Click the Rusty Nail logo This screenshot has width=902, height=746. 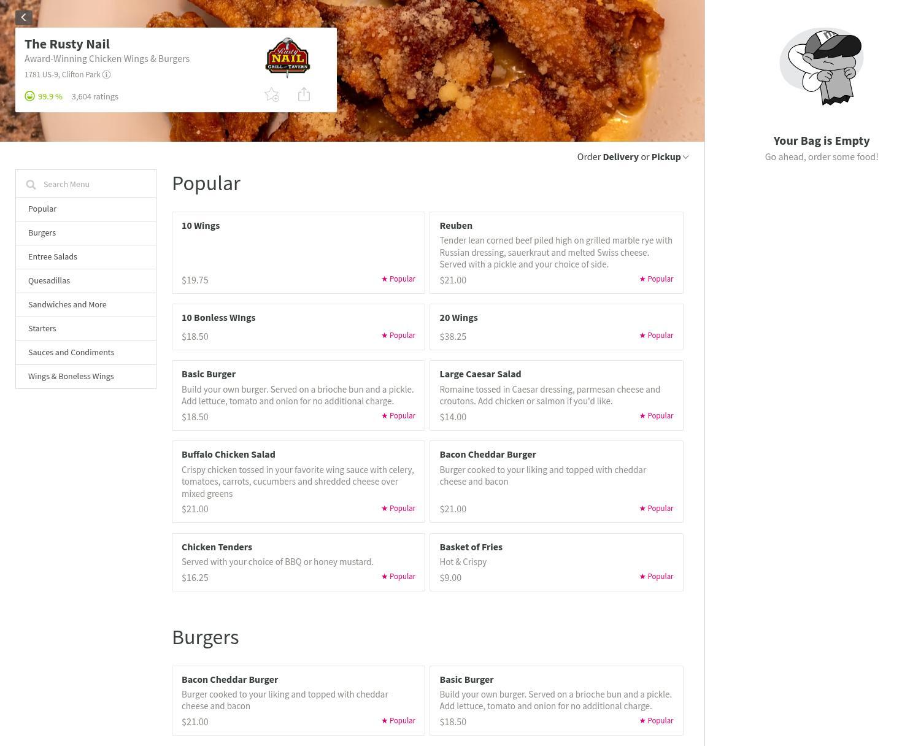coord(287,58)
